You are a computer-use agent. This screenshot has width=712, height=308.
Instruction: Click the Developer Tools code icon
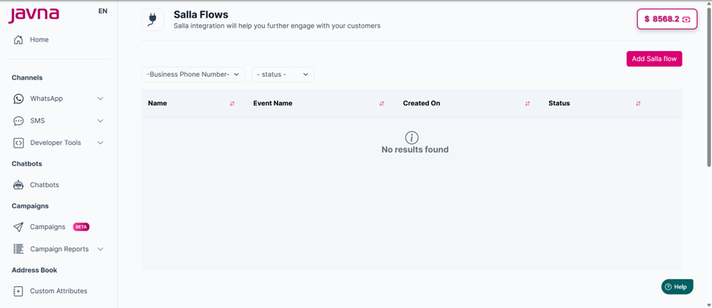click(x=18, y=143)
